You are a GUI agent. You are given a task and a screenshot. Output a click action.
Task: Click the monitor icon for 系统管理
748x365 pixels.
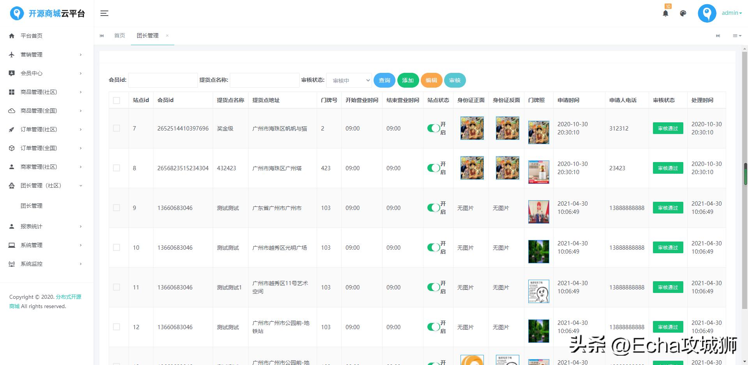(11, 245)
